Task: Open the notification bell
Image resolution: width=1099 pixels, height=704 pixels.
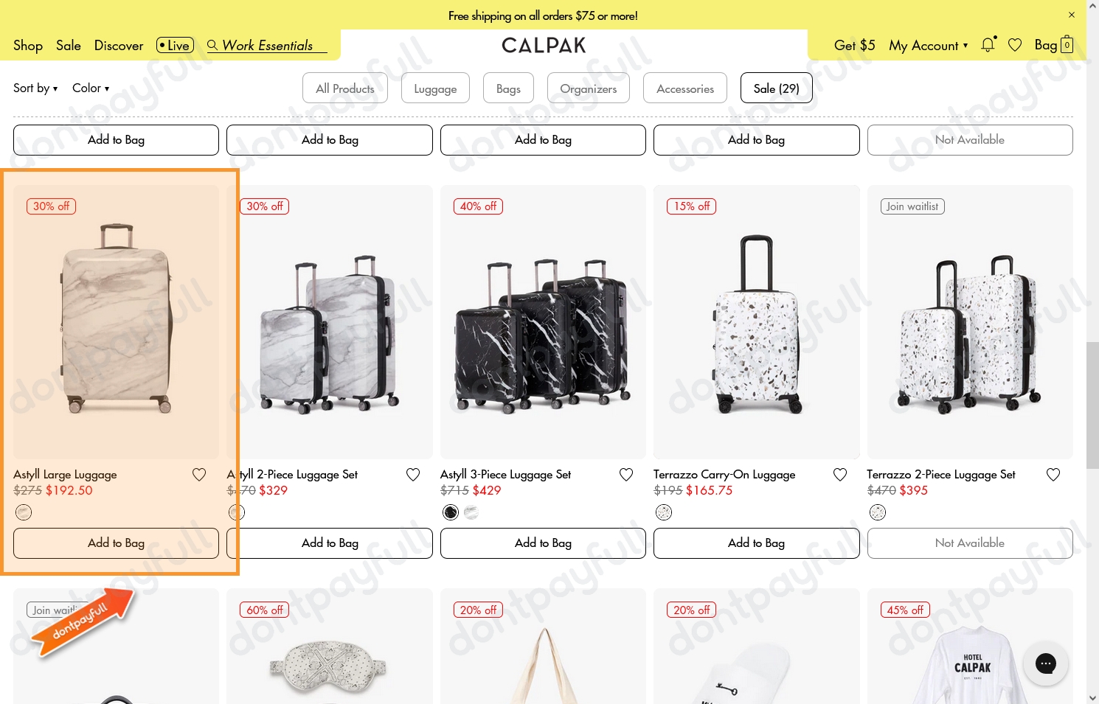Action: click(x=988, y=45)
